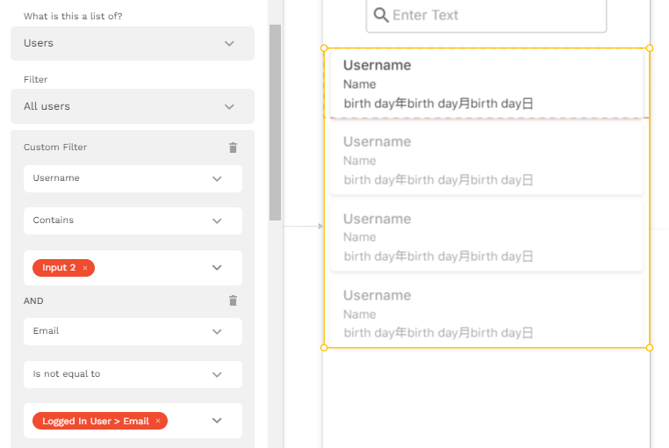Open the All users filter dropdown
The width and height of the screenshot is (669, 448).
point(133,106)
